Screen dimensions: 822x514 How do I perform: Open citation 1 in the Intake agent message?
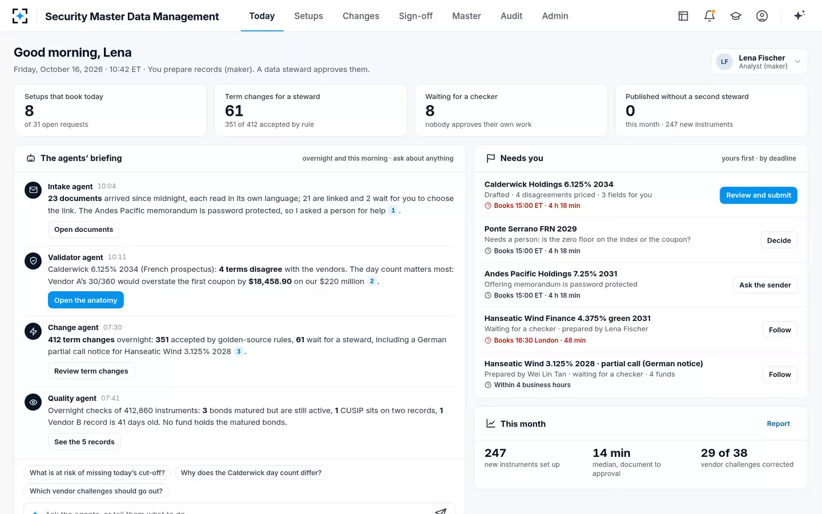(x=393, y=211)
